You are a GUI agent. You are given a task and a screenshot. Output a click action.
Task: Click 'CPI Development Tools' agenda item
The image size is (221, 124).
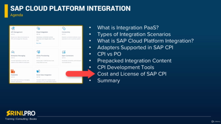point(126,67)
